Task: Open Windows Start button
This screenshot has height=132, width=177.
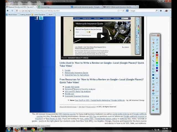Action: pos(9,130)
